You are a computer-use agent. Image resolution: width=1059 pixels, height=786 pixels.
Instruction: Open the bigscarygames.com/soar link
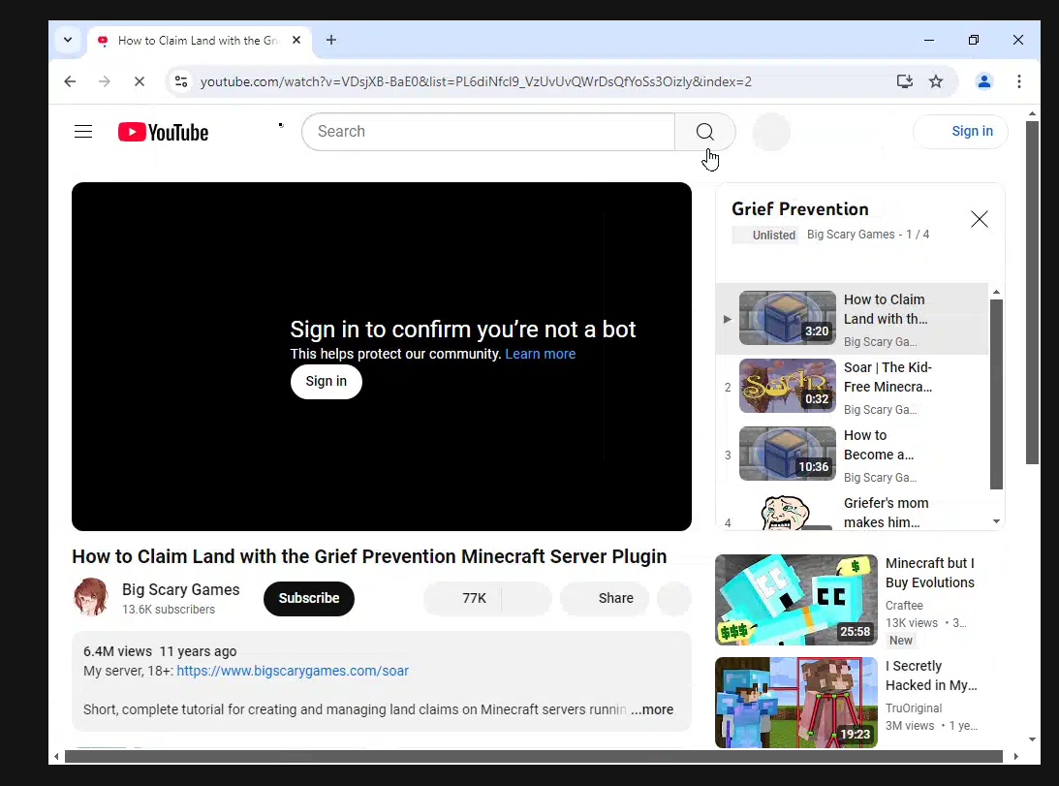coord(293,671)
